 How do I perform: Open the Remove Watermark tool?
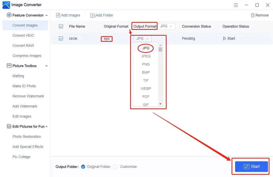coord(28,96)
